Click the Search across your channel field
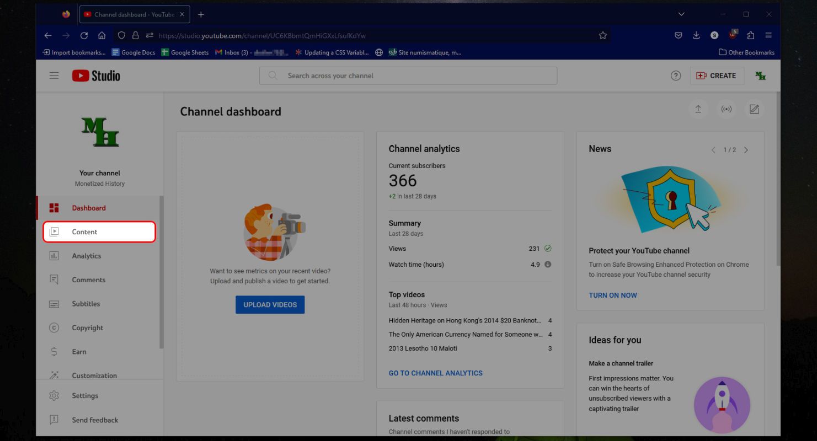 (x=408, y=76)
